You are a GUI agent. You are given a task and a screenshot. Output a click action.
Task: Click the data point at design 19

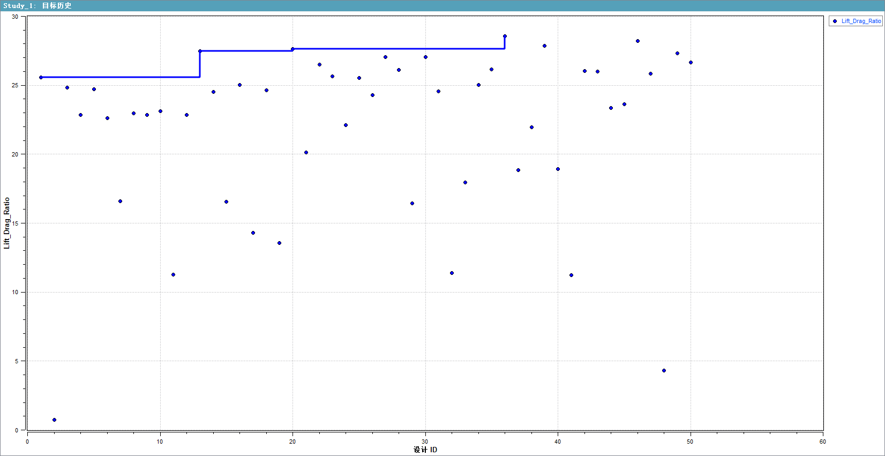coord(279,243)
